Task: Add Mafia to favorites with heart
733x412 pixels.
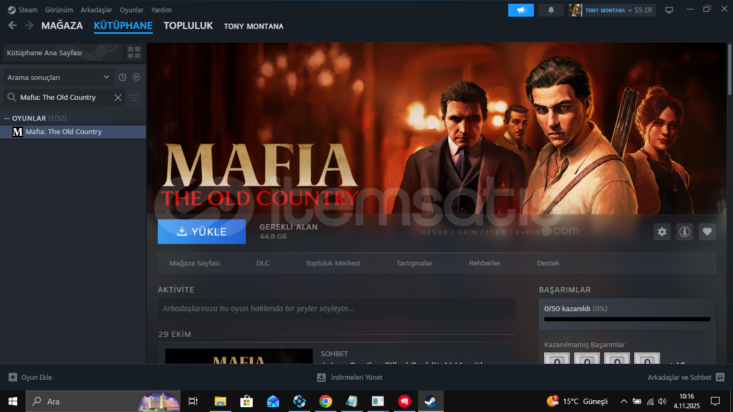Action: coord(707,232)
